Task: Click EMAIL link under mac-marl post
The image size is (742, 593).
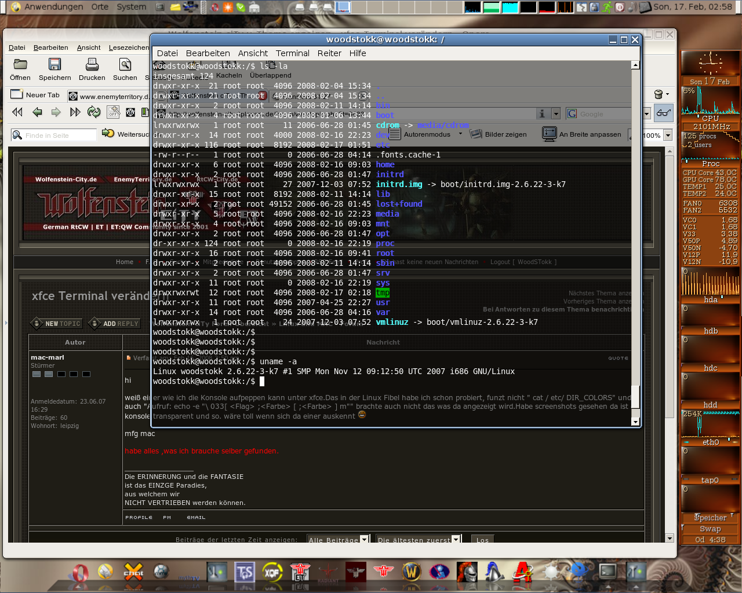Action: [196, 517]
